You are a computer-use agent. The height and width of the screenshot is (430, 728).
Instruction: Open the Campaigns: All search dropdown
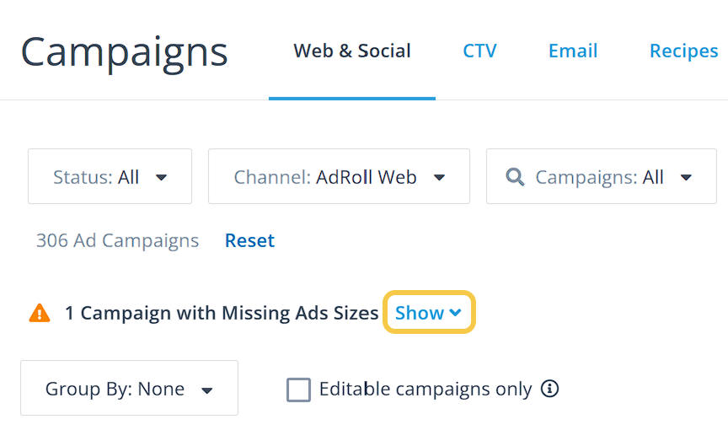point(600,177)
